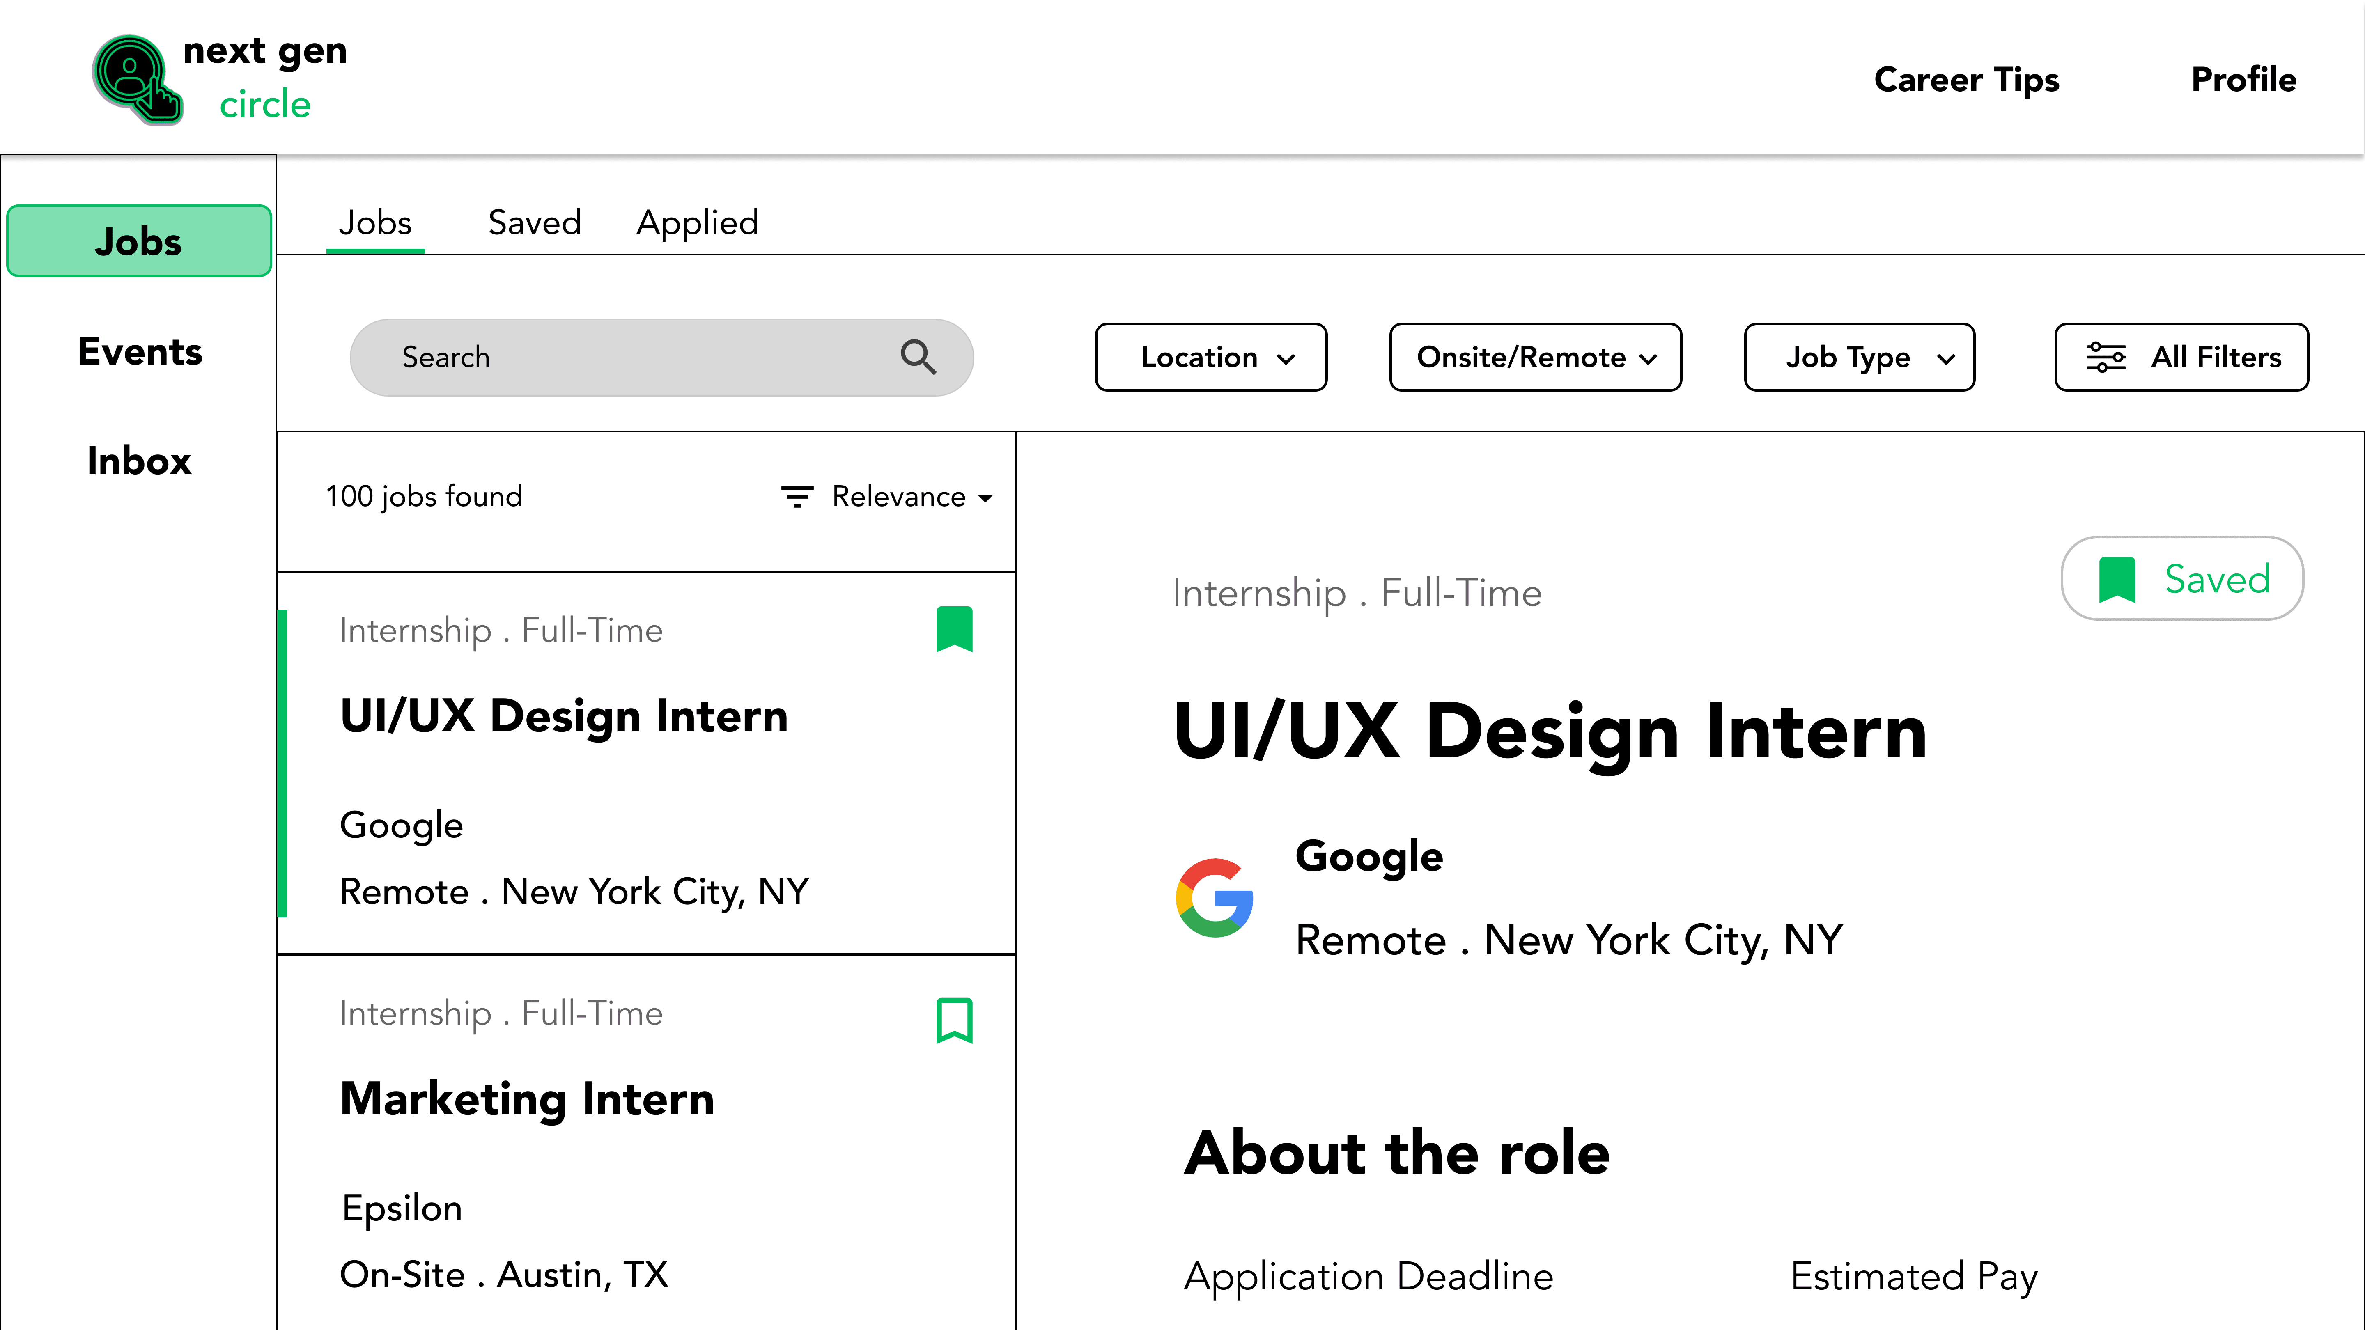Switch to the Applied tab

point(698,223)
